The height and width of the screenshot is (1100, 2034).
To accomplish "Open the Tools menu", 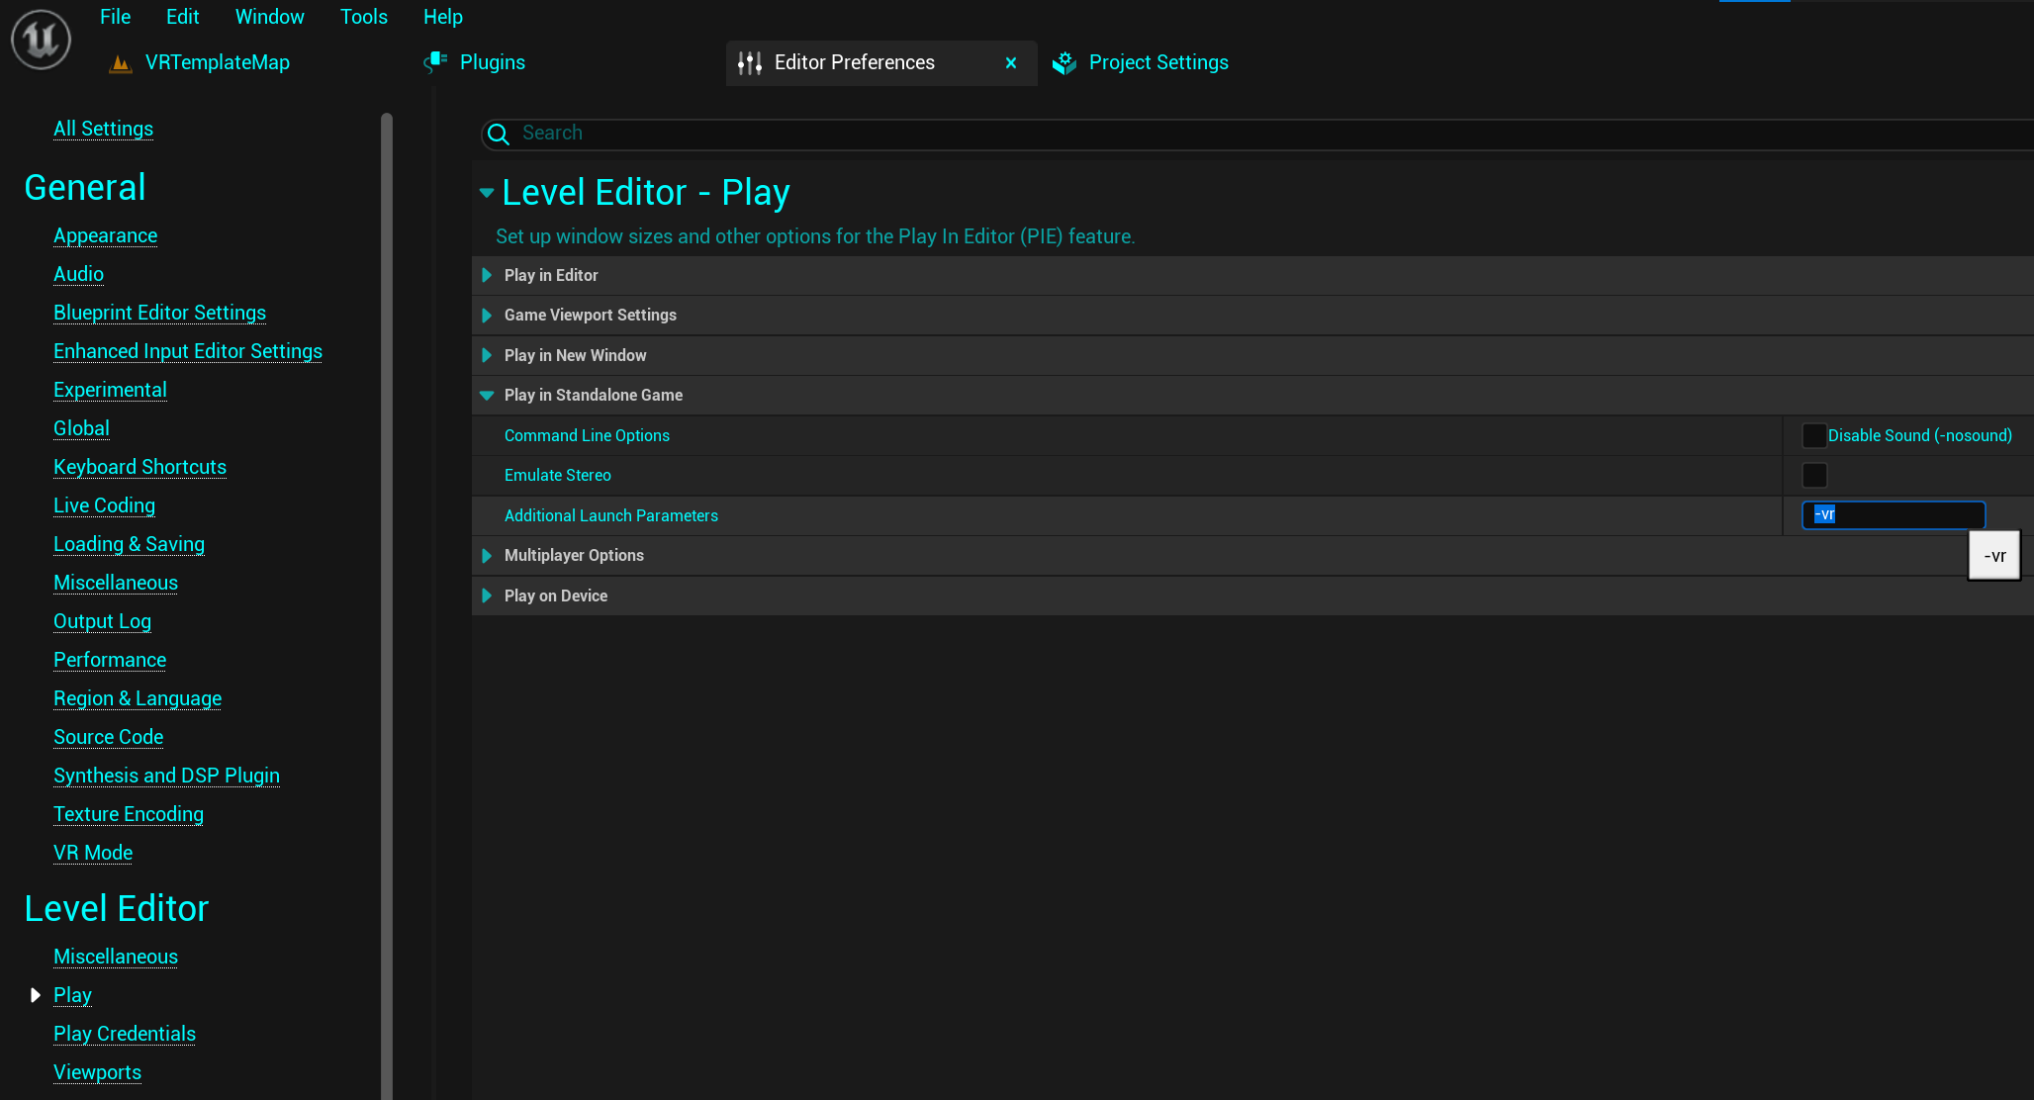I will click(363, 17).
